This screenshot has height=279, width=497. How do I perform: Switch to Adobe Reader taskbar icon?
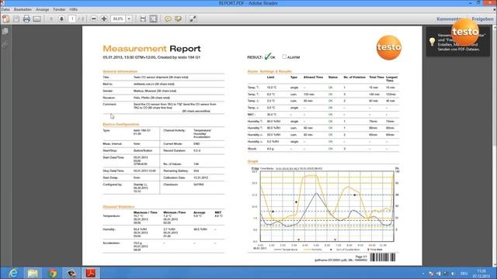click(x=91, y=273)
